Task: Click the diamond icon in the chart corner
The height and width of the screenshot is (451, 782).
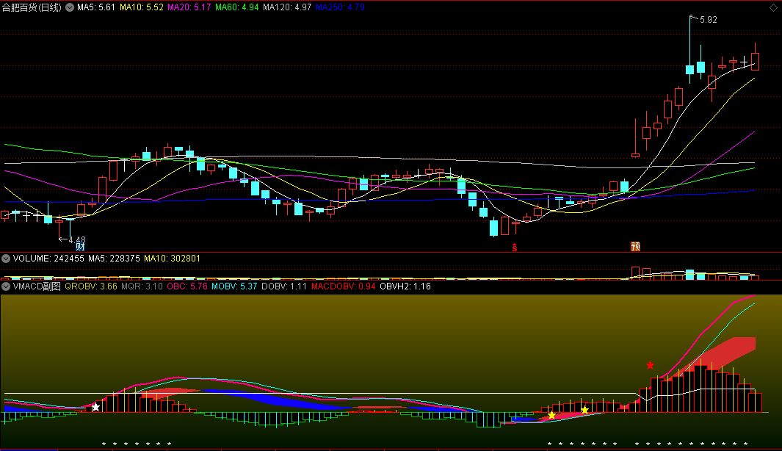Action: coord(773,7)
